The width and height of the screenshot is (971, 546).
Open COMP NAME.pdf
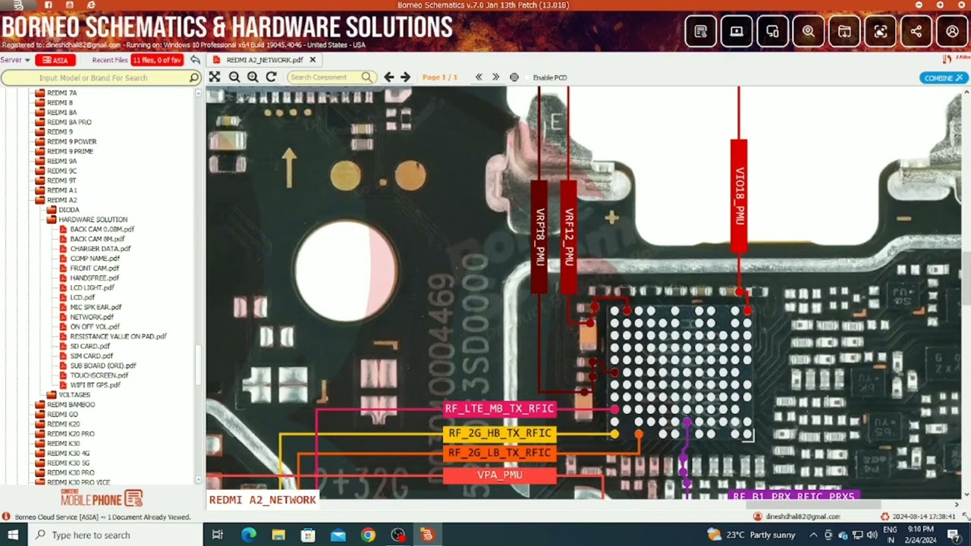pyautogui.click(x=95, y=259)
